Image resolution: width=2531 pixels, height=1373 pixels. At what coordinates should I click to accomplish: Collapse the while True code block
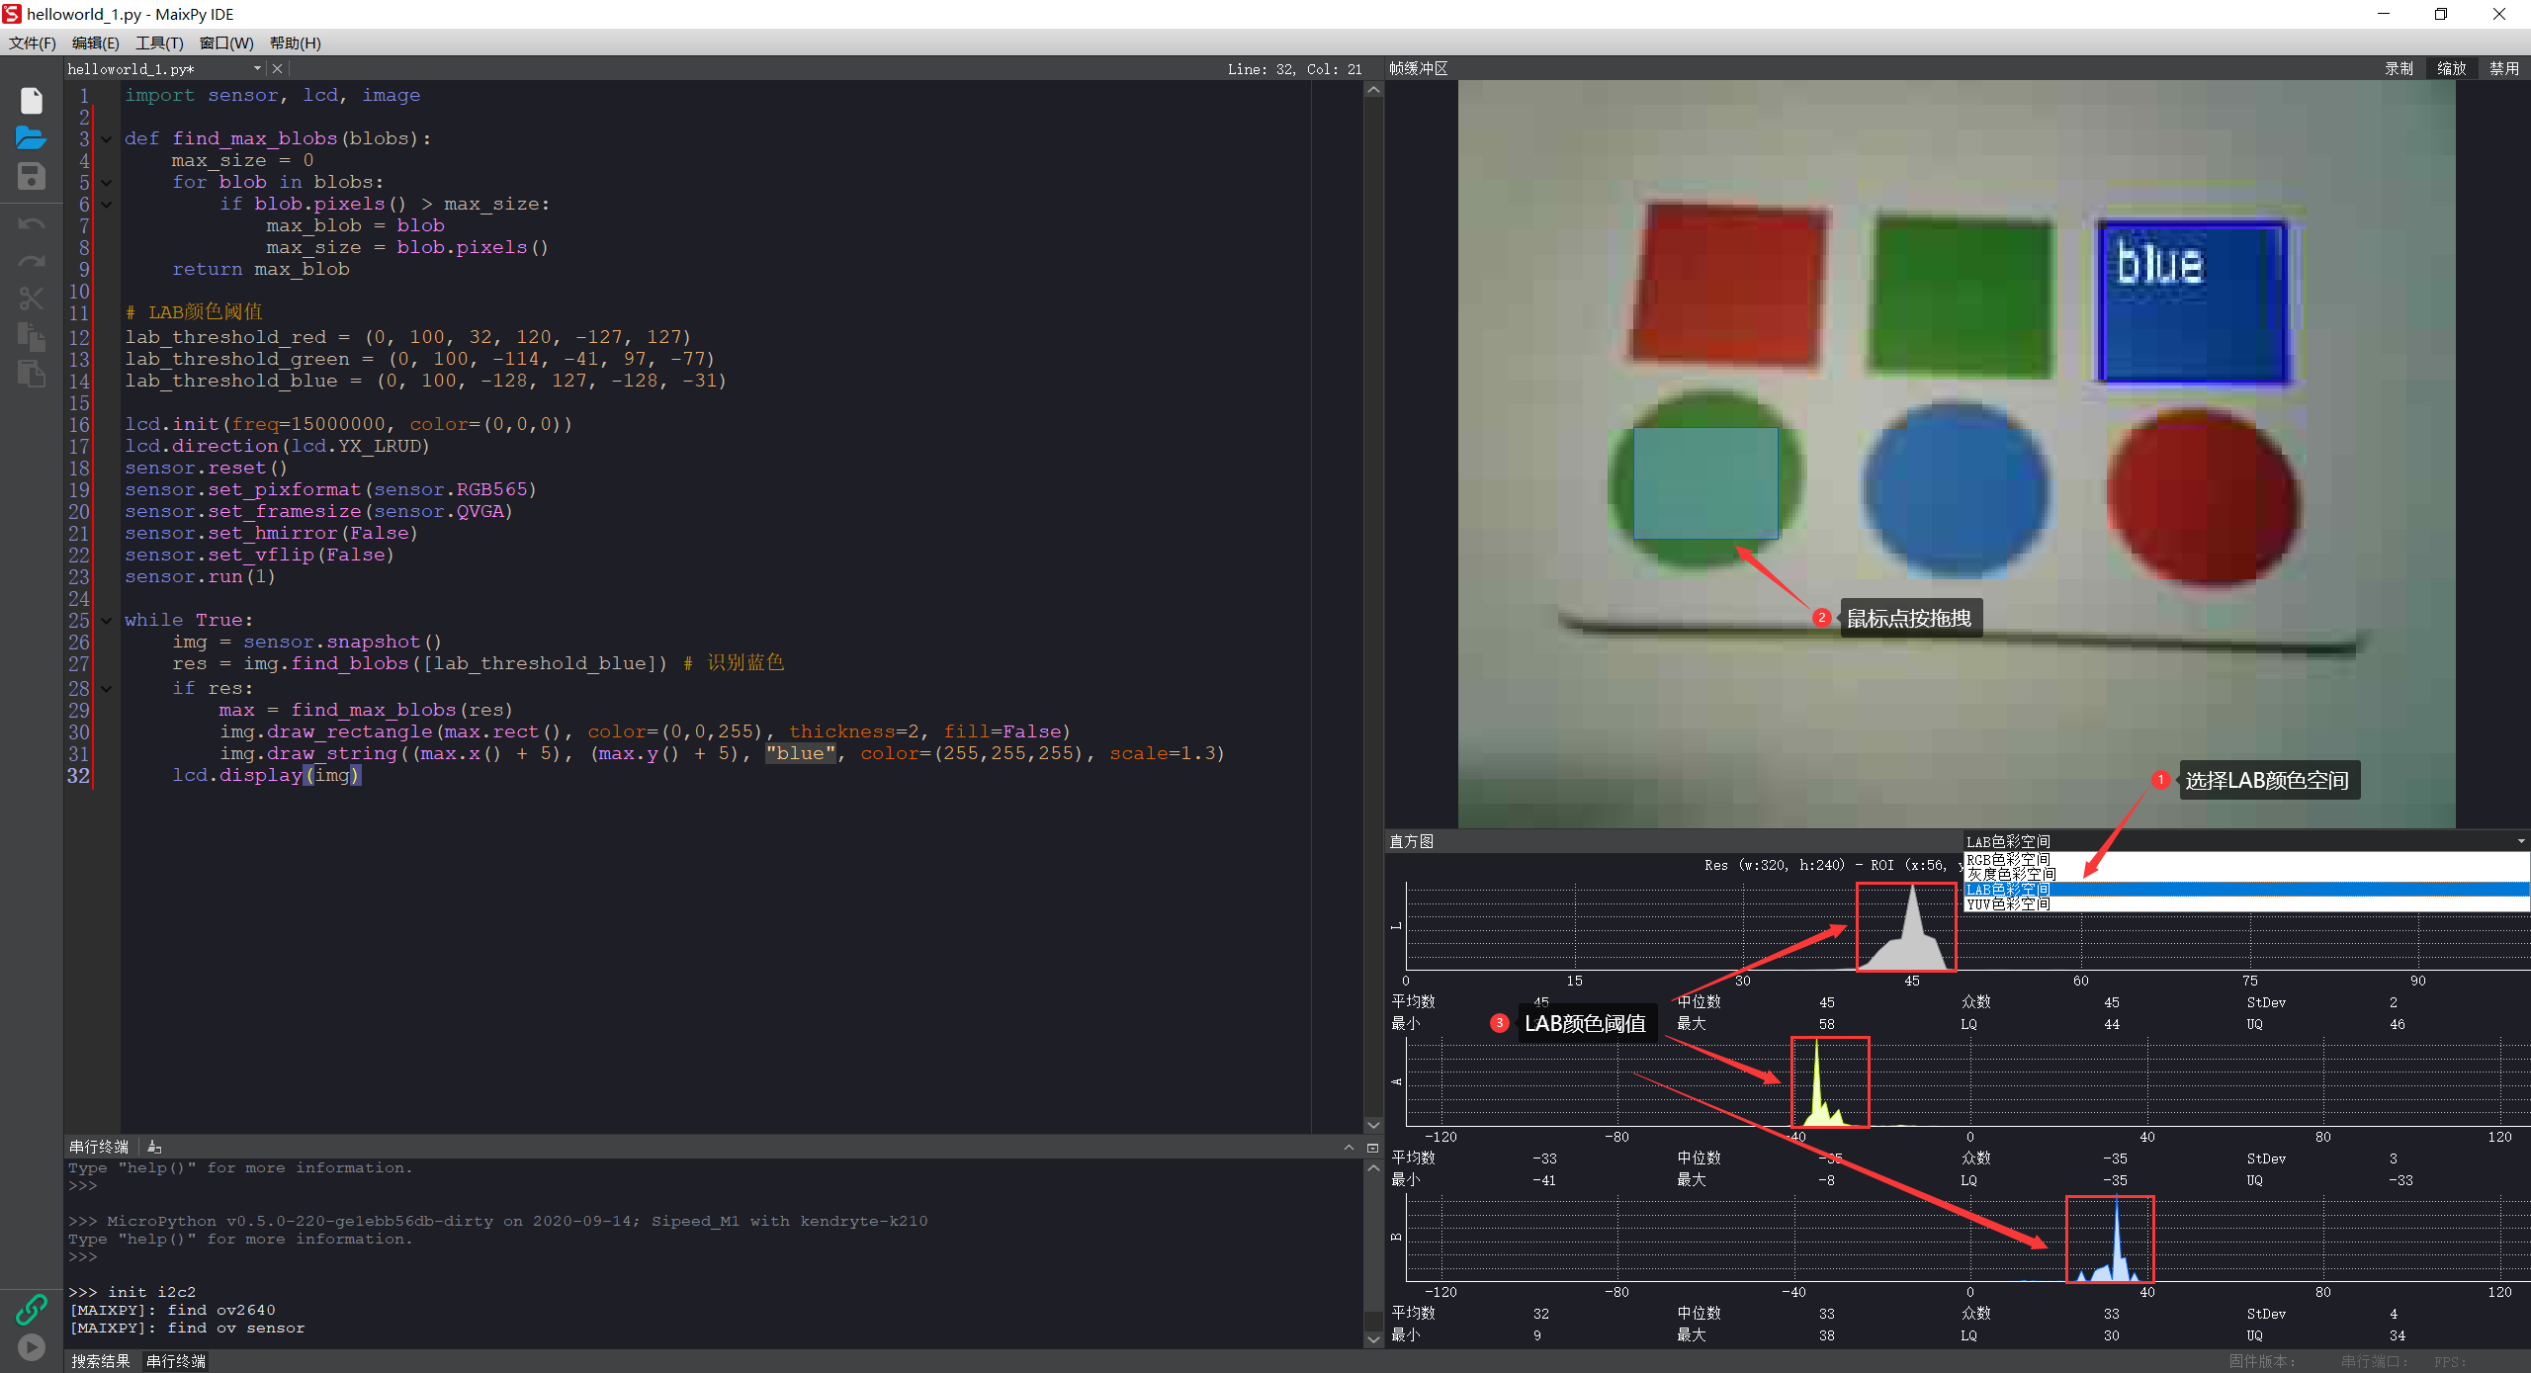point(106,621)
